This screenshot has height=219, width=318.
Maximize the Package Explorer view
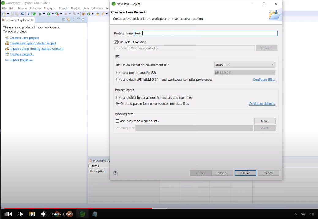pyautogui.click(x=83, y=20)
